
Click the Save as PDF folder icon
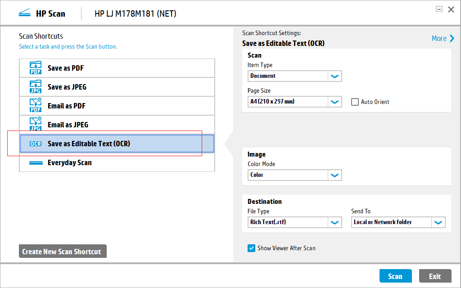(x=35, y=68)
